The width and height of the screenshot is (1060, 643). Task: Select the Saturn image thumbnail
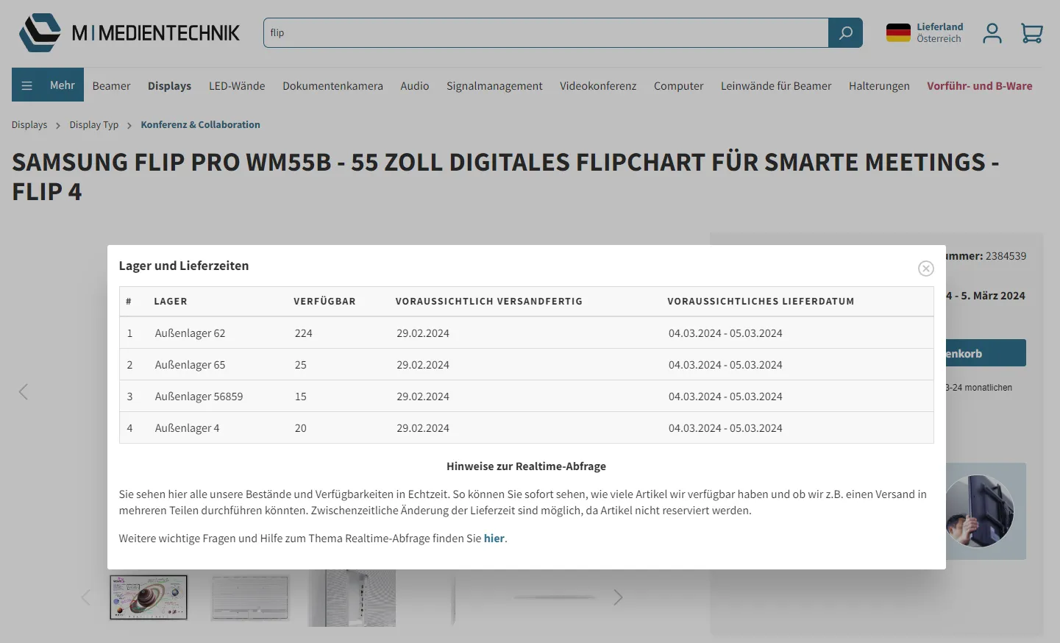pos(149,597)
